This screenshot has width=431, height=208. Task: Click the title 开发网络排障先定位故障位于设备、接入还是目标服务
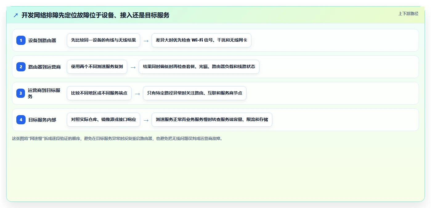96,15
